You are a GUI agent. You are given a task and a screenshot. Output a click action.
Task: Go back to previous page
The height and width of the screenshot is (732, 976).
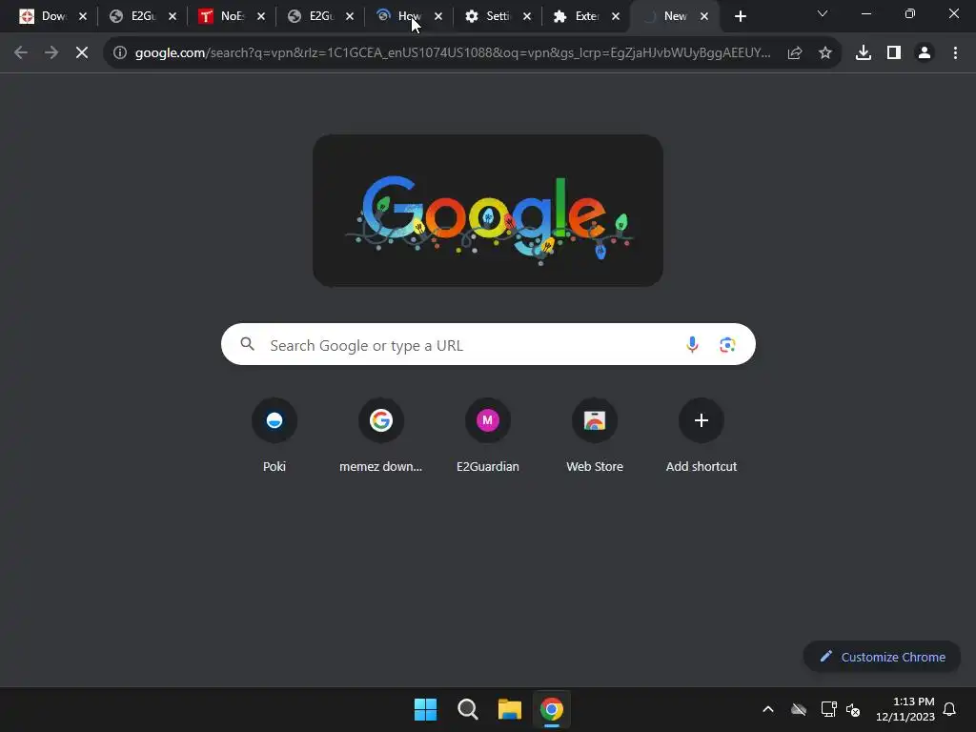[21, 53]
